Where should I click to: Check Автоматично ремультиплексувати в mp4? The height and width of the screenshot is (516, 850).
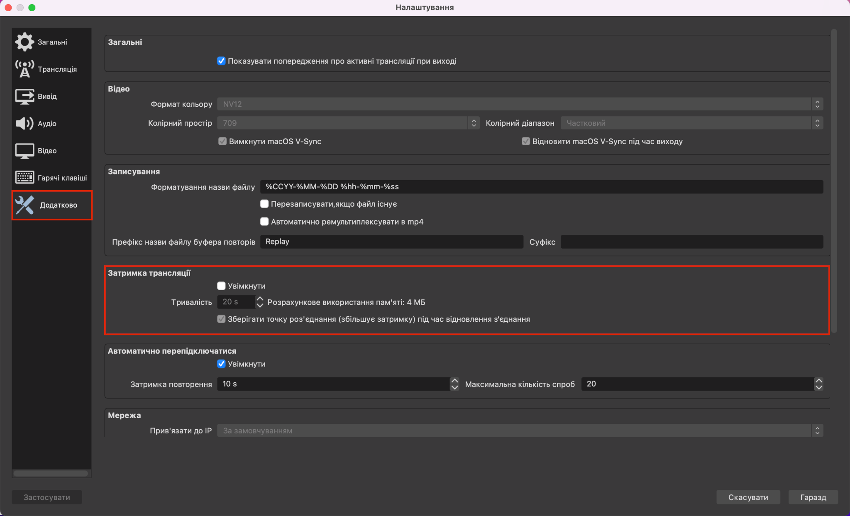(264, 222)
